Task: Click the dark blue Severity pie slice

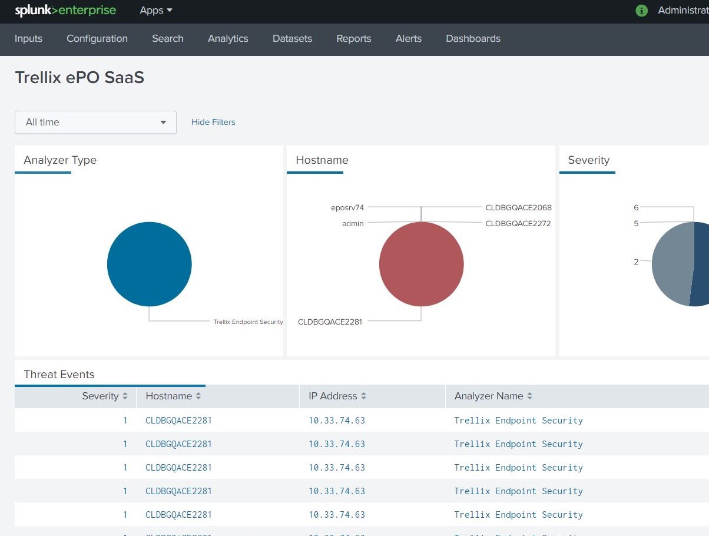Action: (701, 265)
